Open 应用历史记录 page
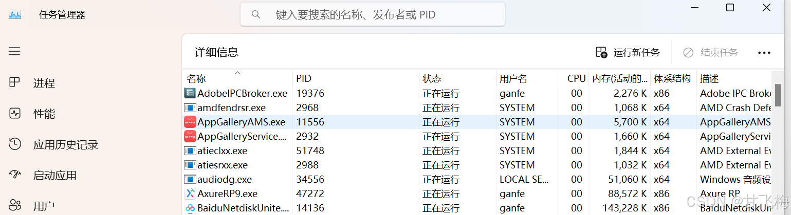Viewport: 791px width, 215px height. pos(66,145)
